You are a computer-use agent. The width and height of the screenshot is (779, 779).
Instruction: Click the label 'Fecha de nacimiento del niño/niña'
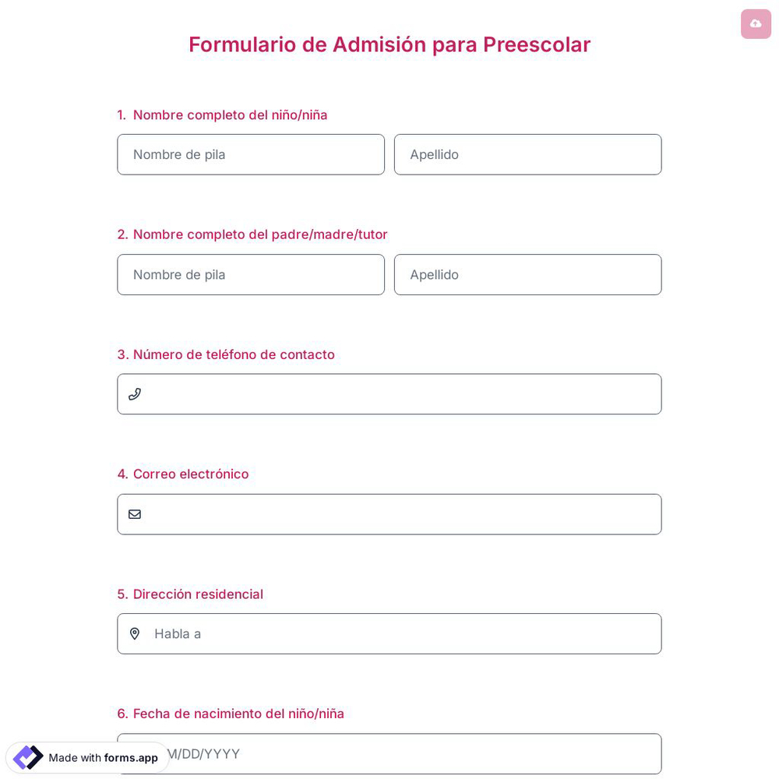point(231,714)
